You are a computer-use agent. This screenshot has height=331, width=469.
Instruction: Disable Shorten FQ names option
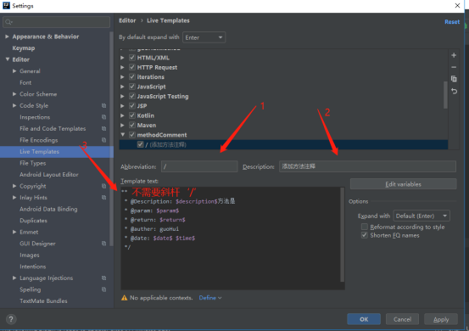point(365,235)
